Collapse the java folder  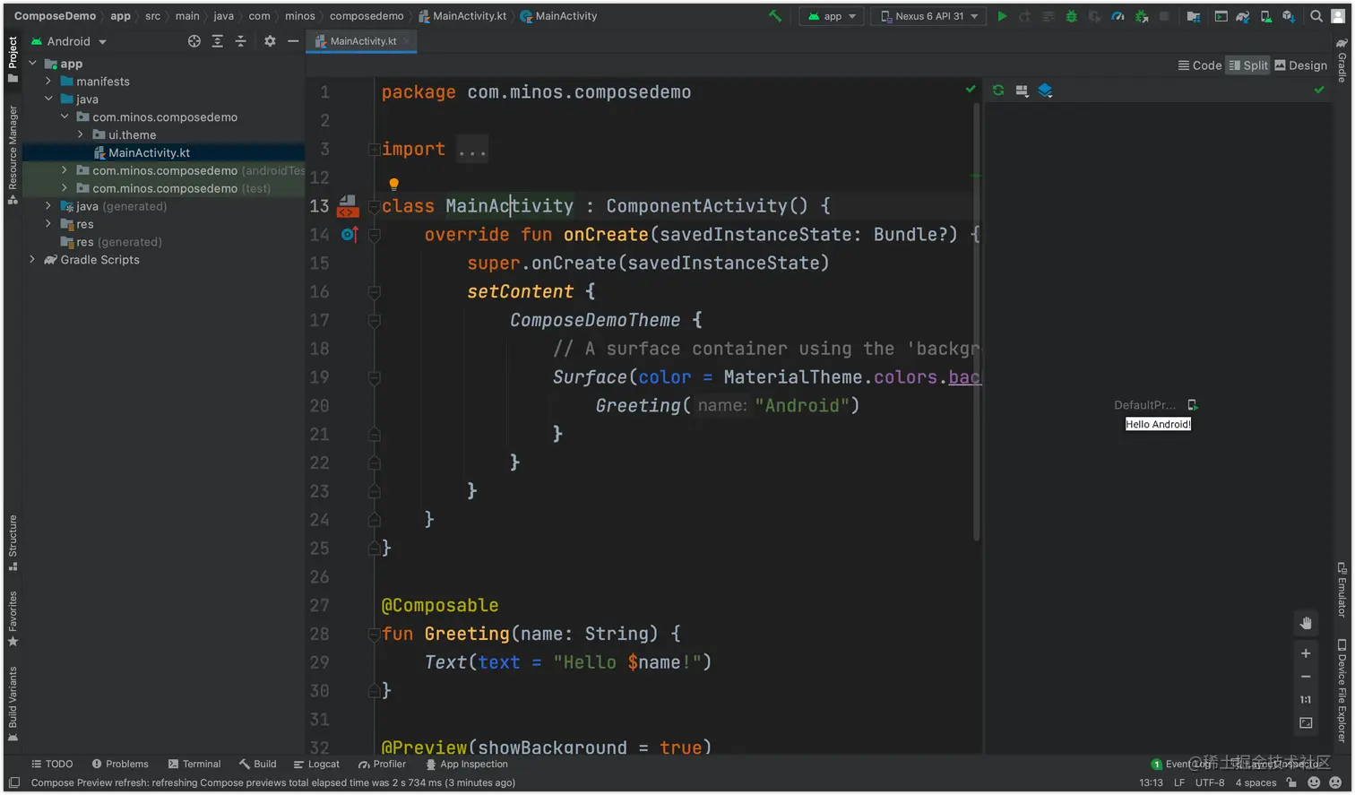[x=48, y=99]
